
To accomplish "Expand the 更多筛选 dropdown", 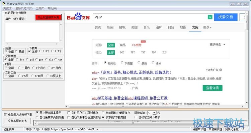I will (x=218, y=44).
